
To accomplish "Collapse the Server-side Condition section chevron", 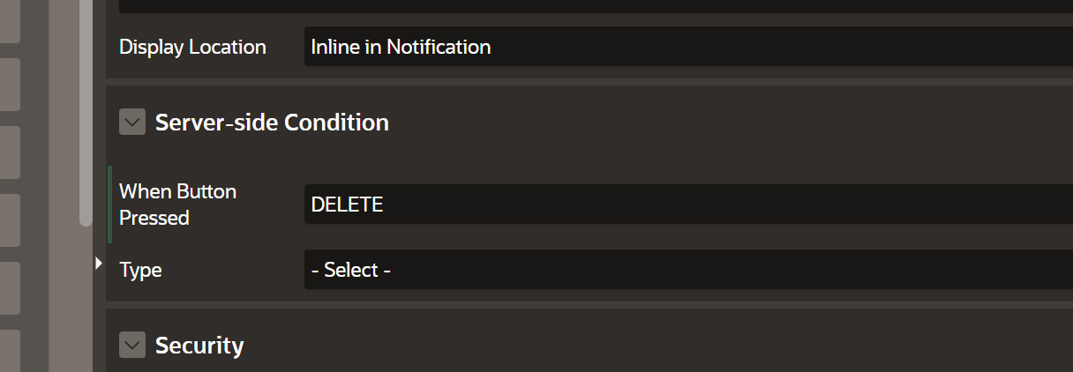I will coord(132,123).
